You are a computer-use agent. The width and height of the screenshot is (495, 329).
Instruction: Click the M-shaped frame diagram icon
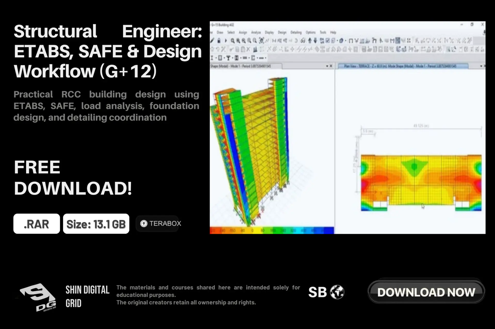click(392, 41)
